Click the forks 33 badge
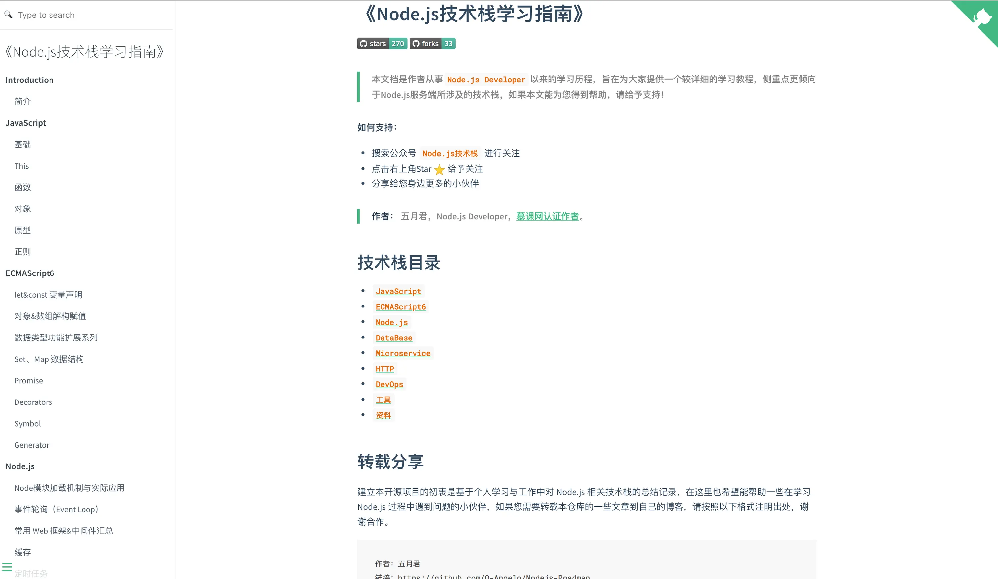This screenshot has height=579, width=998. coord(432,44)
